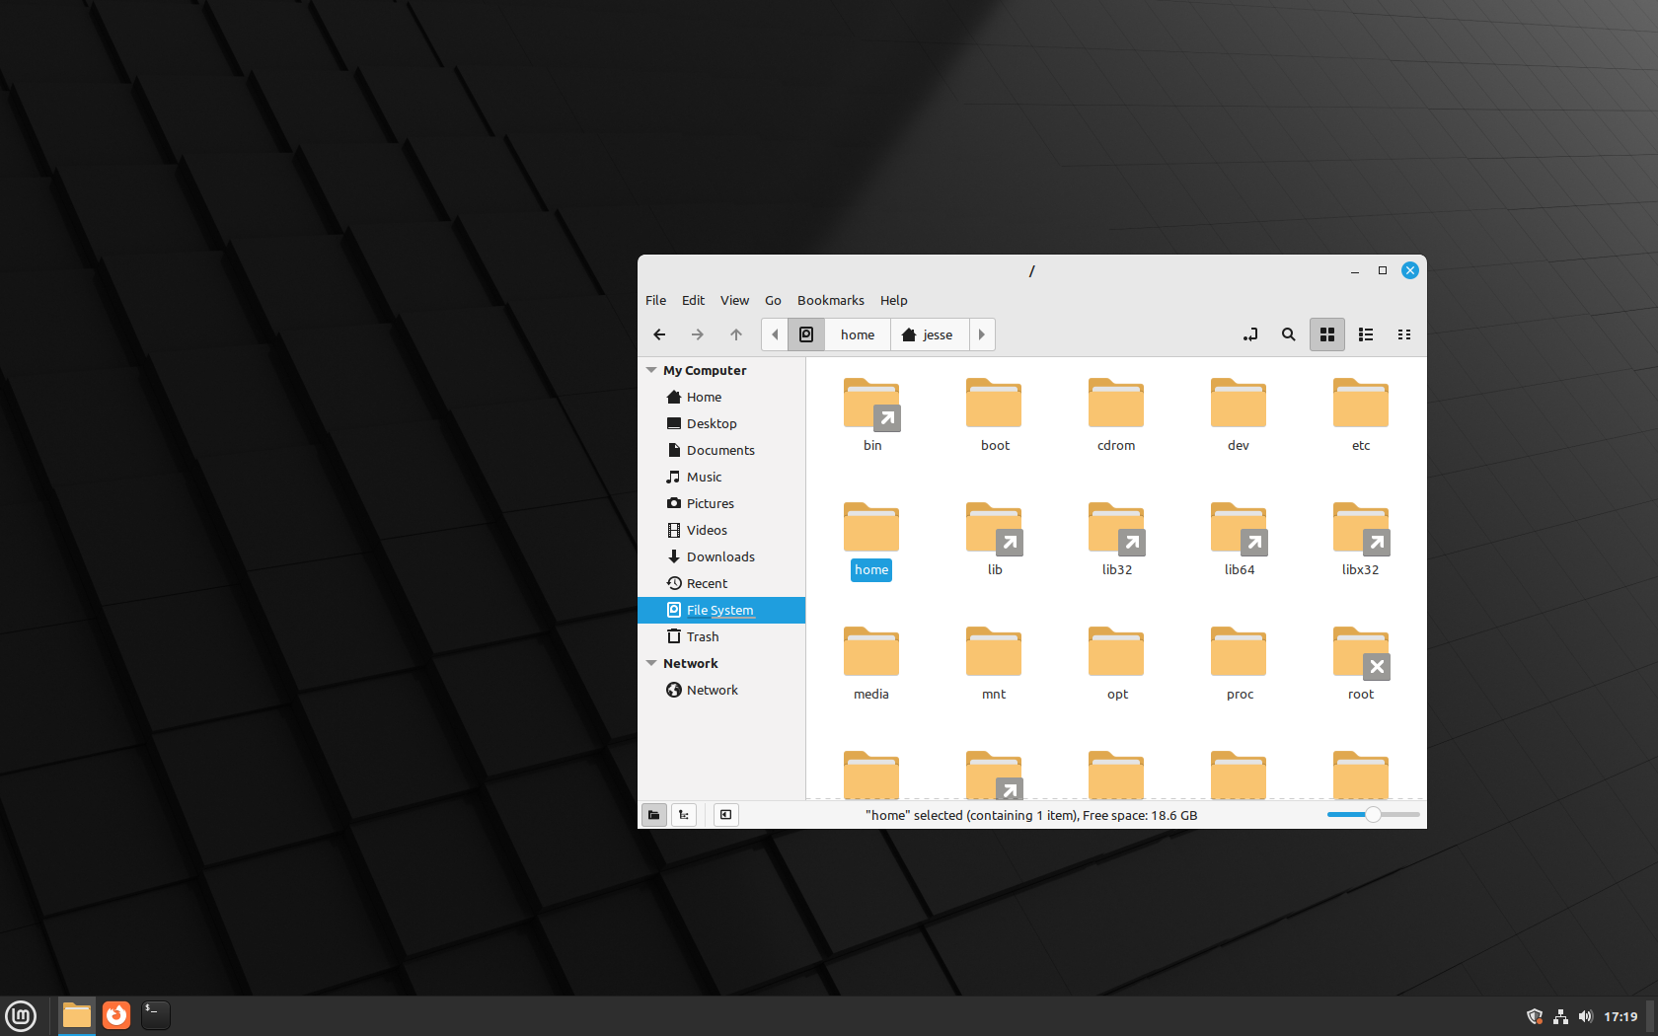Open the File menu
This screenshot has width=1658, height=1036.
[x=656, y=300]
